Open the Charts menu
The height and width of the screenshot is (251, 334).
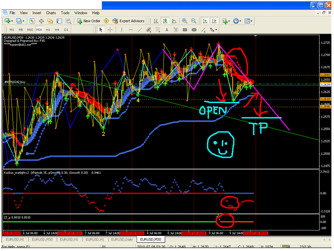tap(51, 13)
